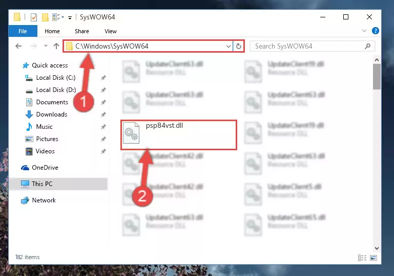Image resolution: width=394 pixels, height=276 pixels.
Task: Click the pin icon next to Pictures
Action: 103,139
